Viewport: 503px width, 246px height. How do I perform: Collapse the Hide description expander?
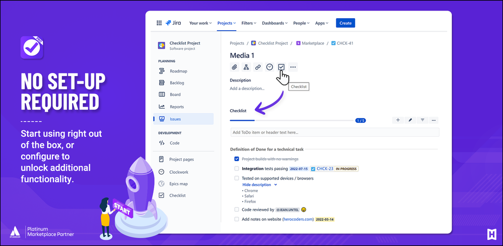point(259,185)
